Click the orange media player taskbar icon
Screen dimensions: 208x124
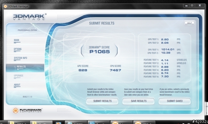pyautogui.click(x=58, y=122)
